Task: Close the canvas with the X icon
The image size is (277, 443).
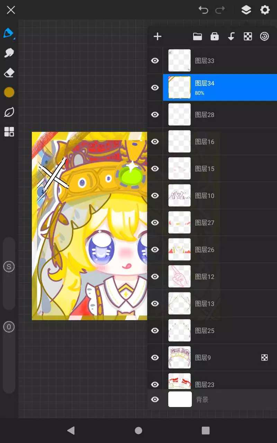Action: 11,10
